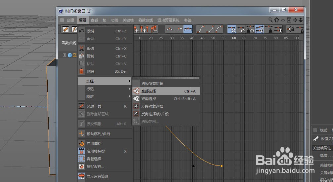Image resolution: width=333 pixels, height=182 pixels.
Task: Click 取消选择 in submenu
Action: click(166, 99)
